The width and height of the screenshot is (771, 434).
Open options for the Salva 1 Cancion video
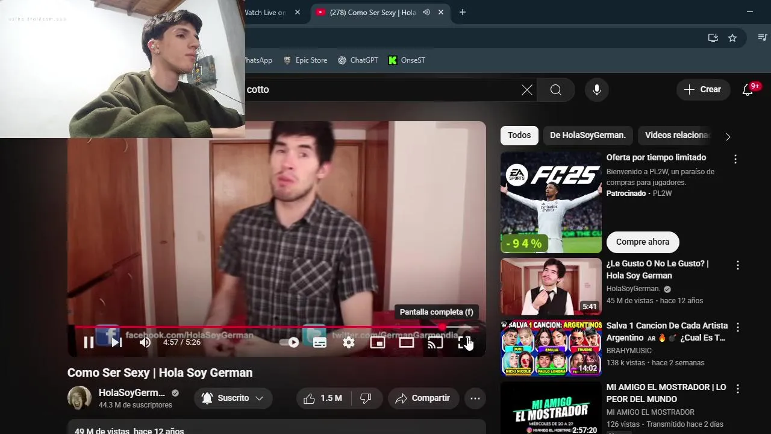tap(737, 327)
